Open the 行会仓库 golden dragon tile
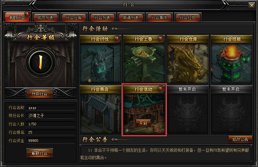Viewport: 258px width, 167px height. click(x=188, y=59)
